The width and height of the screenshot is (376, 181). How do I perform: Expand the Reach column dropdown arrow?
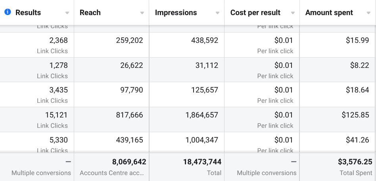point(142,13)
